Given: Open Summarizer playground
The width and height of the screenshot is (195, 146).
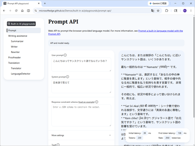Looking at the screenshot, I should click(x=17, y=41).
